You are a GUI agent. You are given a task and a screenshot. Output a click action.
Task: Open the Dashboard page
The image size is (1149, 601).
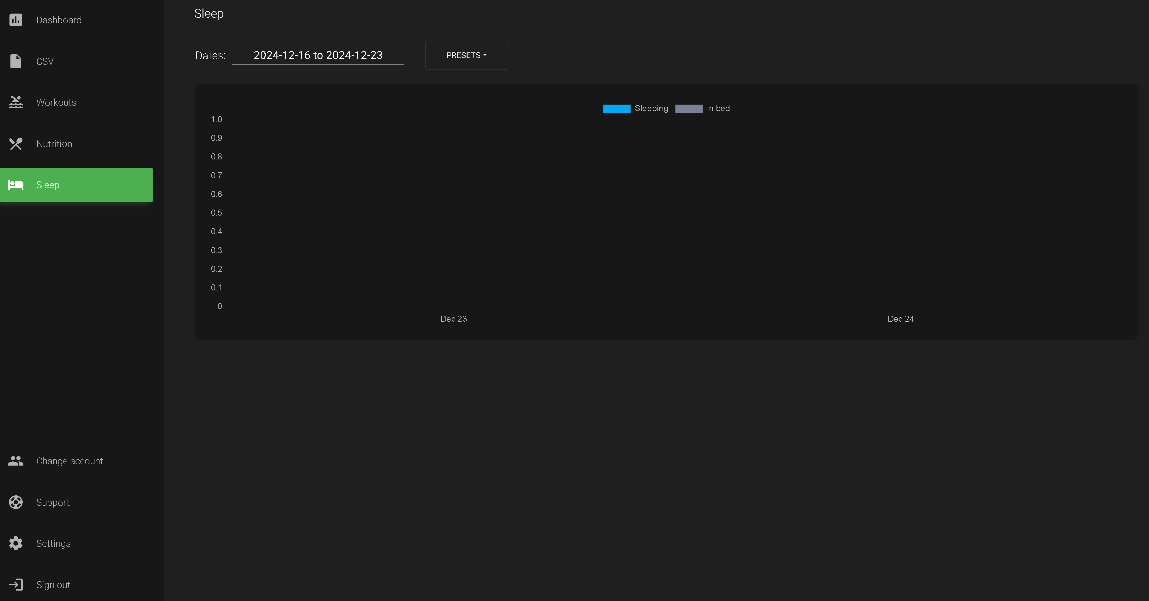pyautogui.click(x=76, y=20)
